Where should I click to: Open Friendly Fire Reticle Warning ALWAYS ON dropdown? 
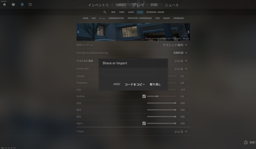tap(180, 53)
